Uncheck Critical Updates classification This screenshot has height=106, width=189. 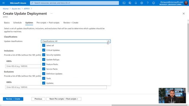(x=44, y=50)
